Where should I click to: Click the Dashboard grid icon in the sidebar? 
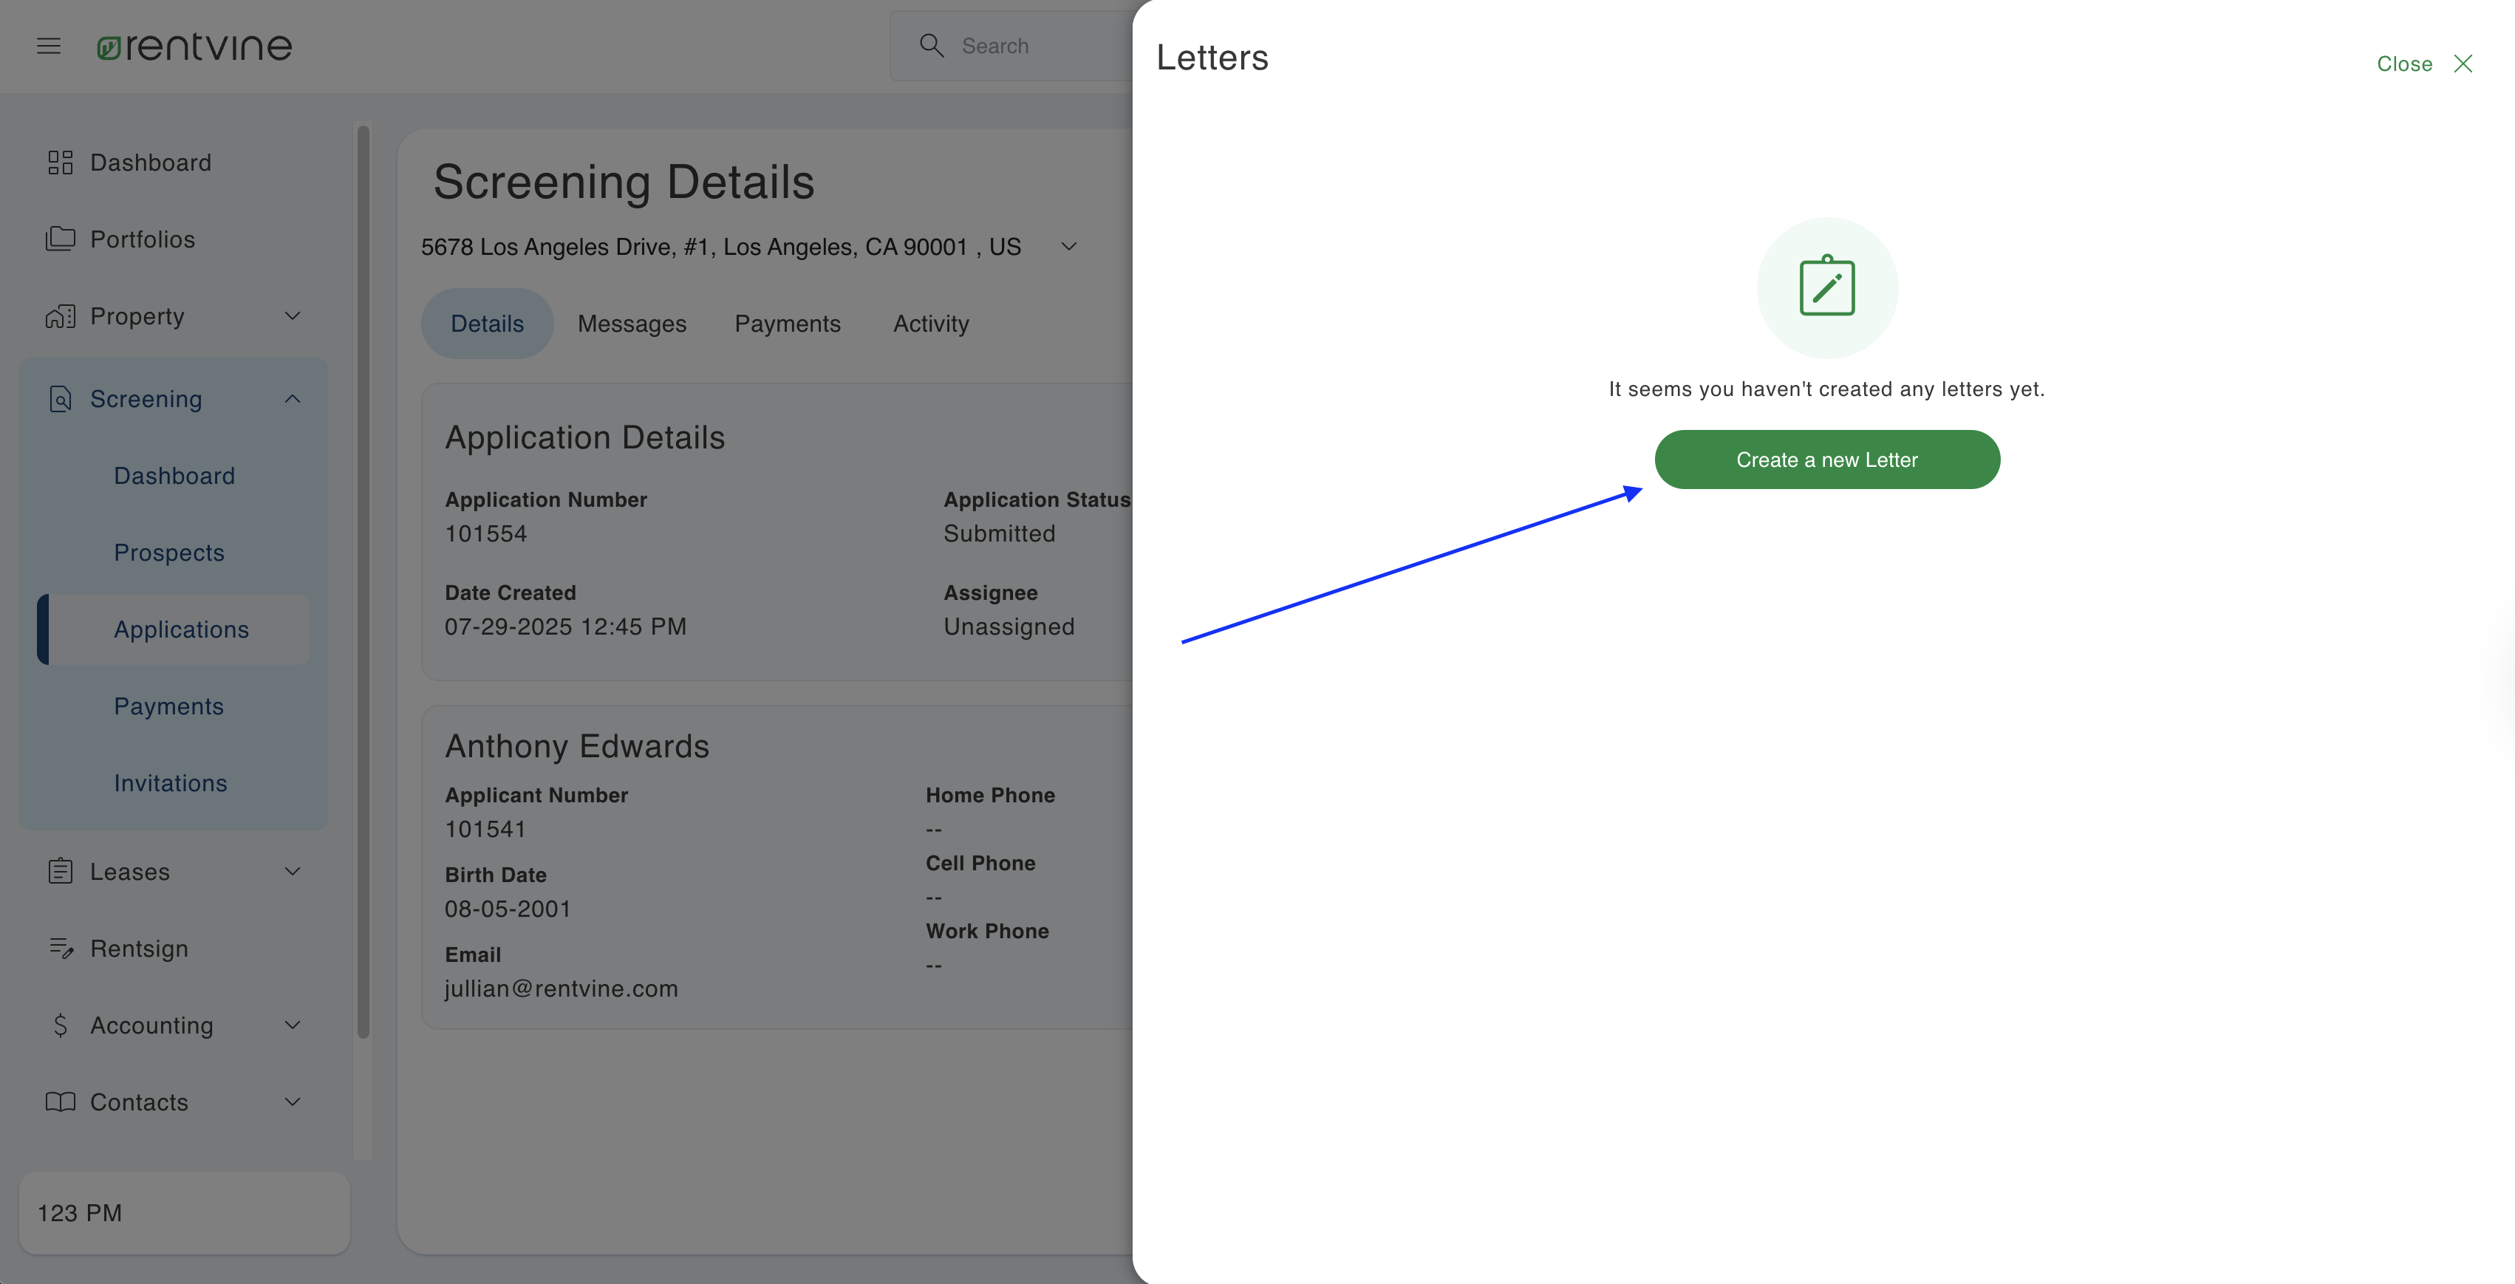[61, 162]
